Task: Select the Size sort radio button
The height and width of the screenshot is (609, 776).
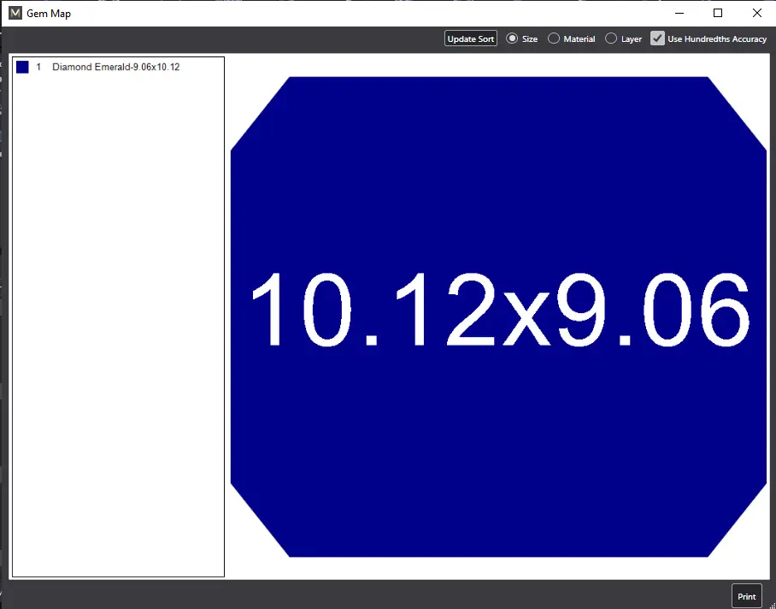Action: 512,38
